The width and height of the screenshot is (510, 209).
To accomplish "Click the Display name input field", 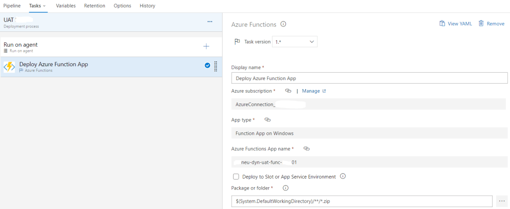I will click(369, 78).
